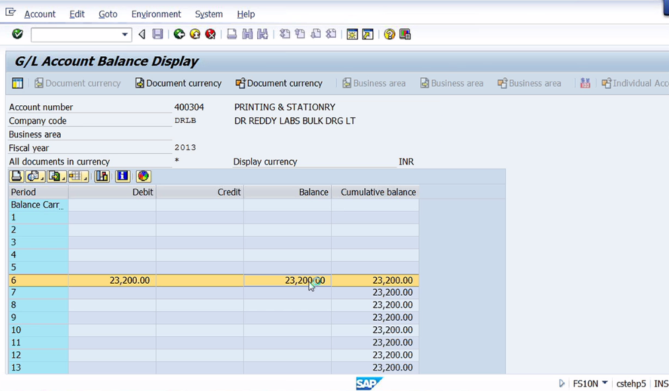
Task: Click the first Business area button
Action: [374, 83]
